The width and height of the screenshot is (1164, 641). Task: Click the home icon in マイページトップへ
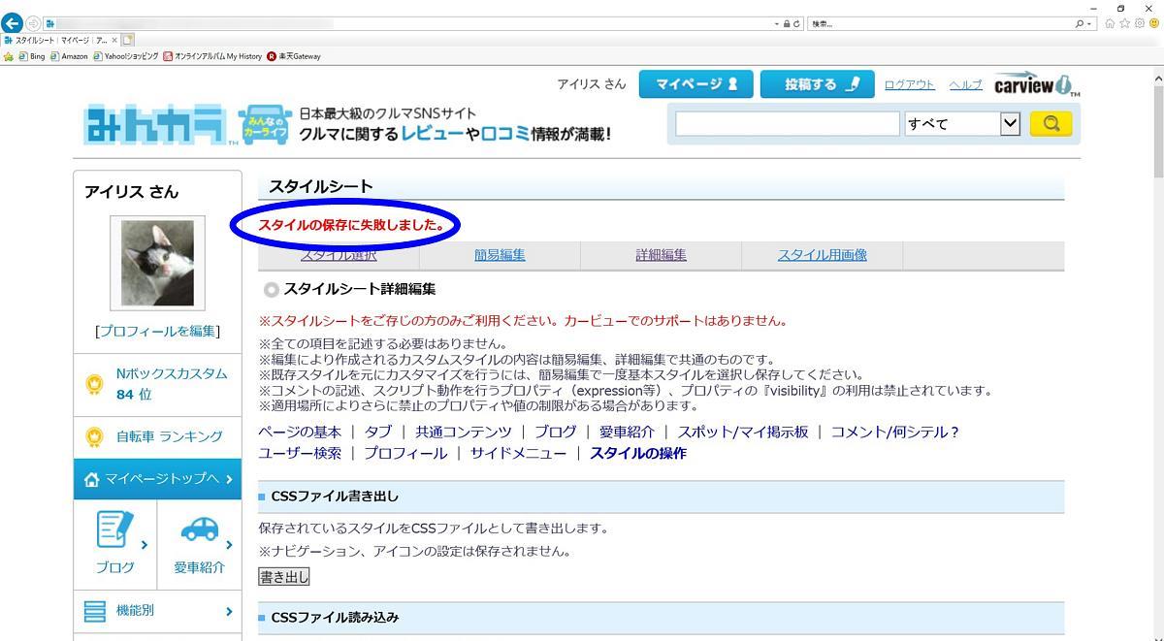click(x=92, y=479)
